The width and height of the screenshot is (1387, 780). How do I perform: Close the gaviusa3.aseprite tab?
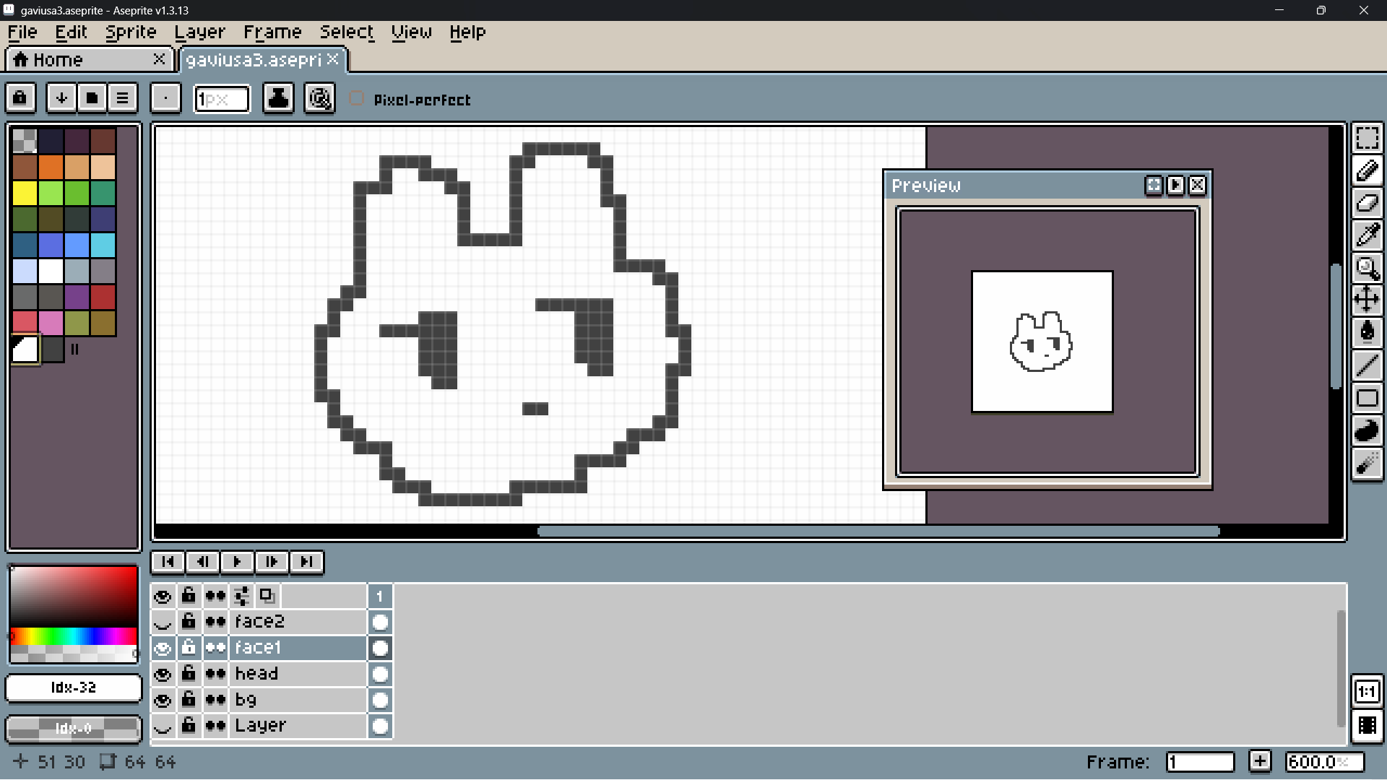[332, 59]
